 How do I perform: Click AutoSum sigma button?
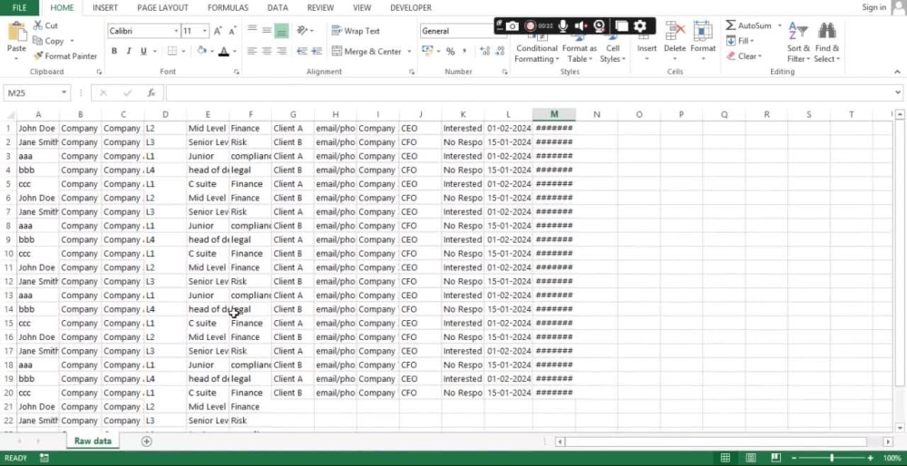click(748, 25)
